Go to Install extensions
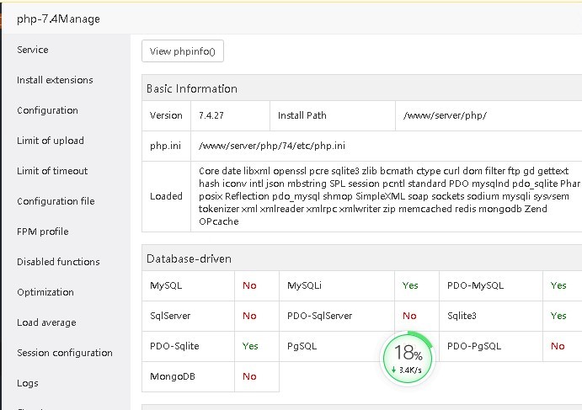This screenshot has width=582, height=410. (x=55, y=80)
